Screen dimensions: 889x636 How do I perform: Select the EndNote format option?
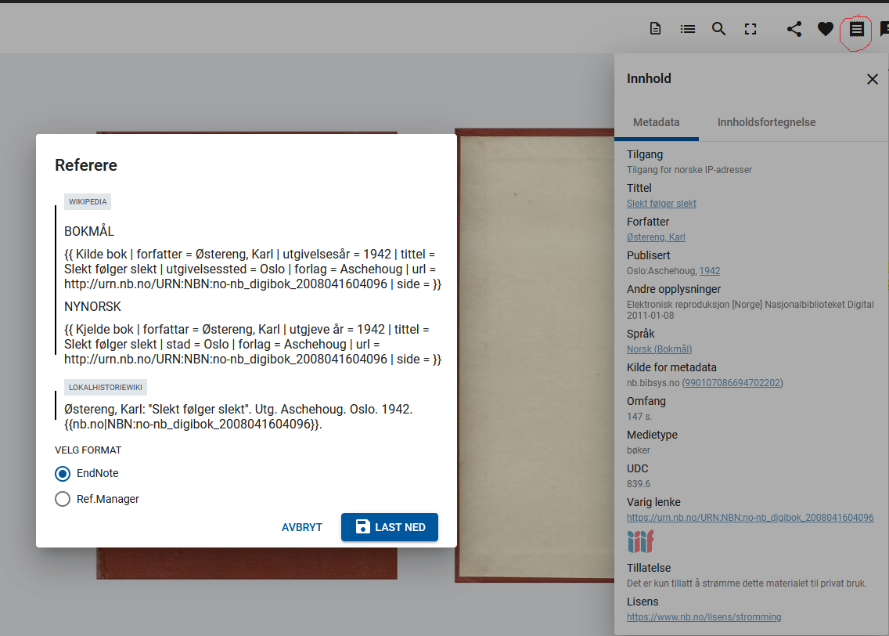click(63, 474)
